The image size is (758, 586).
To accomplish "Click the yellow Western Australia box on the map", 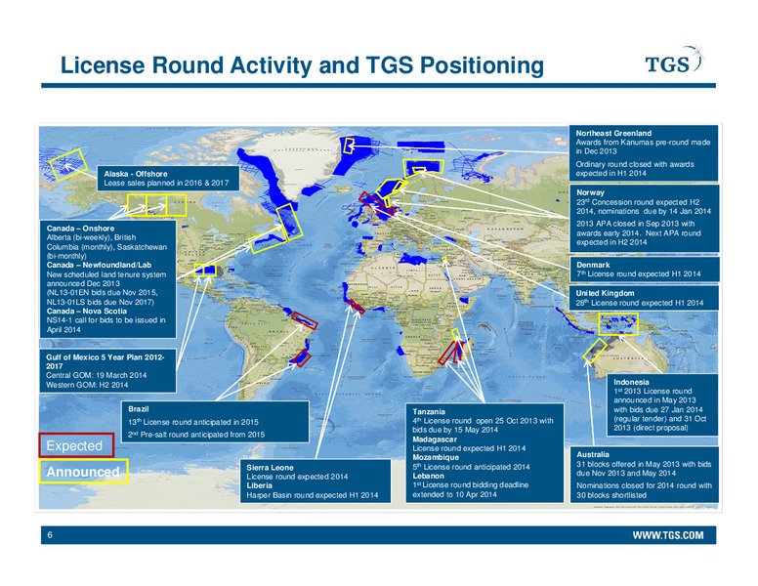I will click(x=595, y=351).
